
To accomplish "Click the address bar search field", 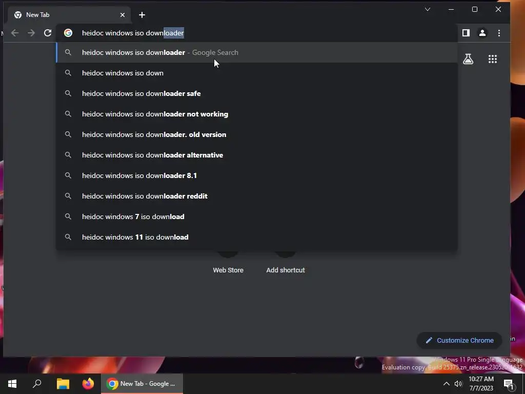I will (x=257, y=33).
